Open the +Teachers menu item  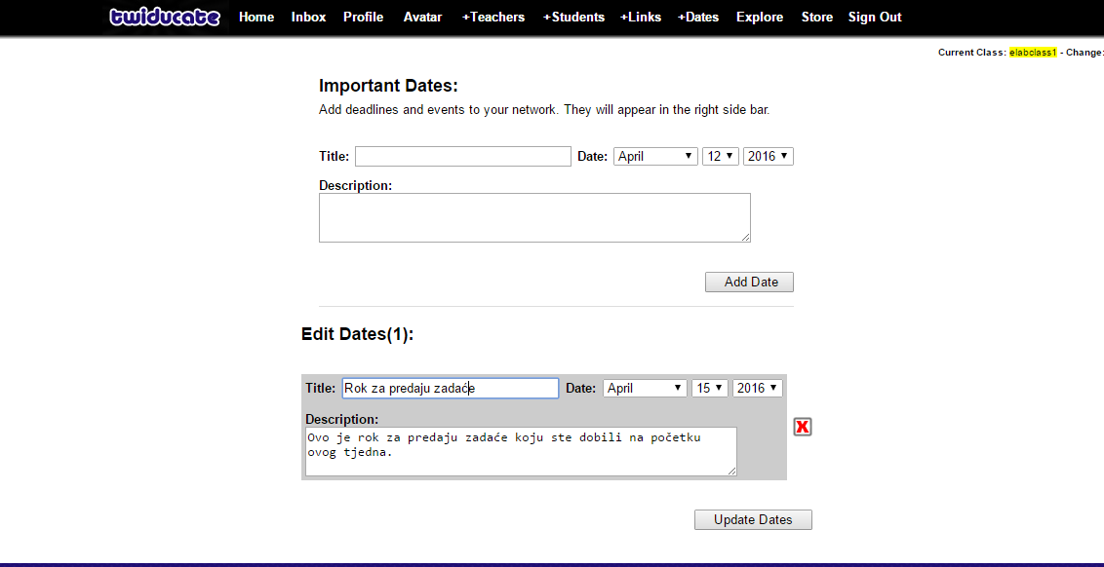point(493,18)
